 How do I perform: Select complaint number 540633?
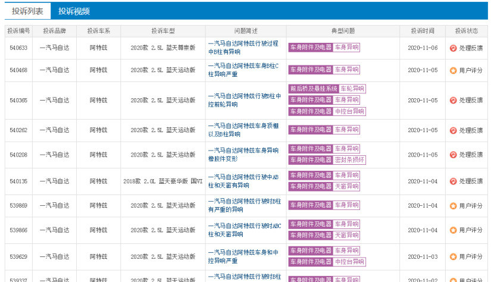pos(18,48)
